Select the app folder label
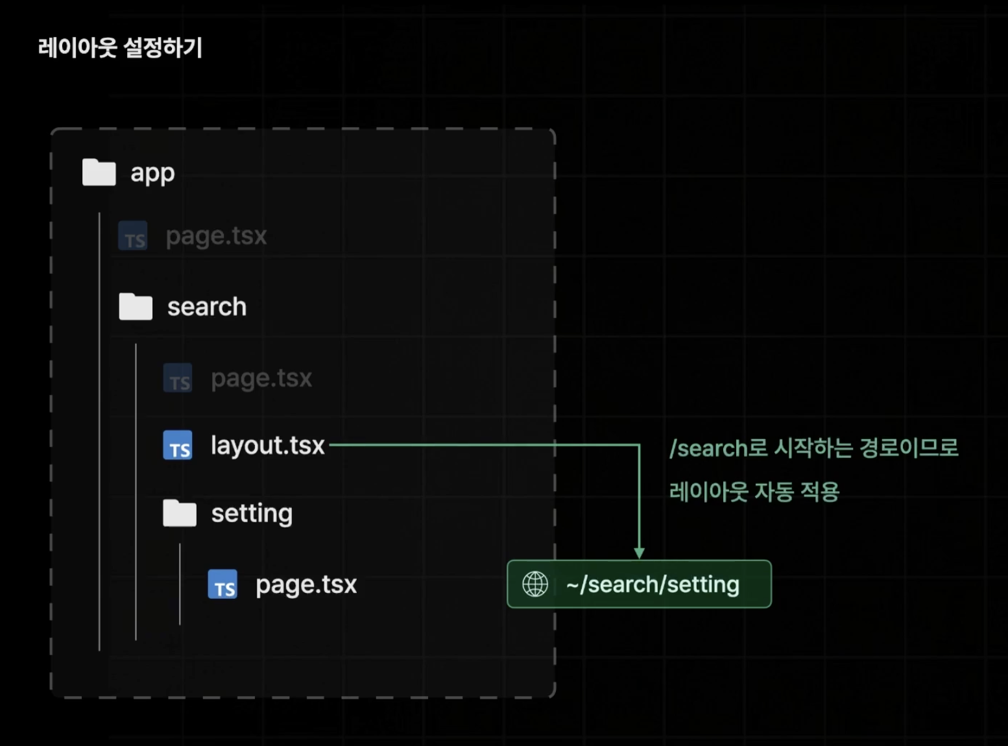 tap(152, 174)
